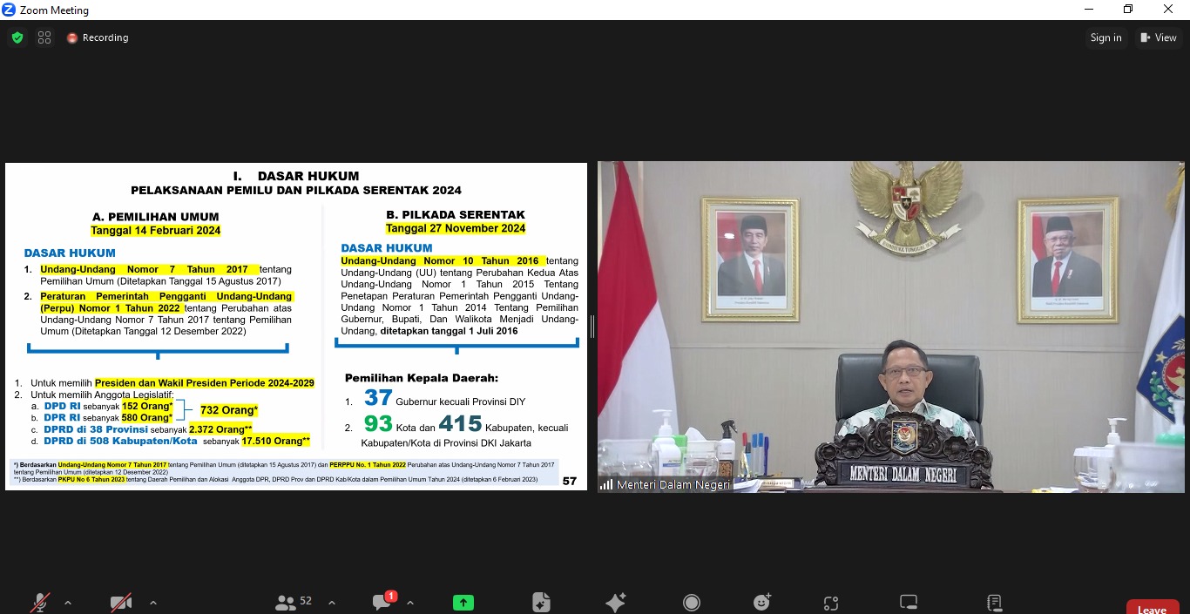This screenshot has height=614, width=1190.
Task: Open the Reactions smiley icon
Action: pyautogui.click(x=762, y=602)
